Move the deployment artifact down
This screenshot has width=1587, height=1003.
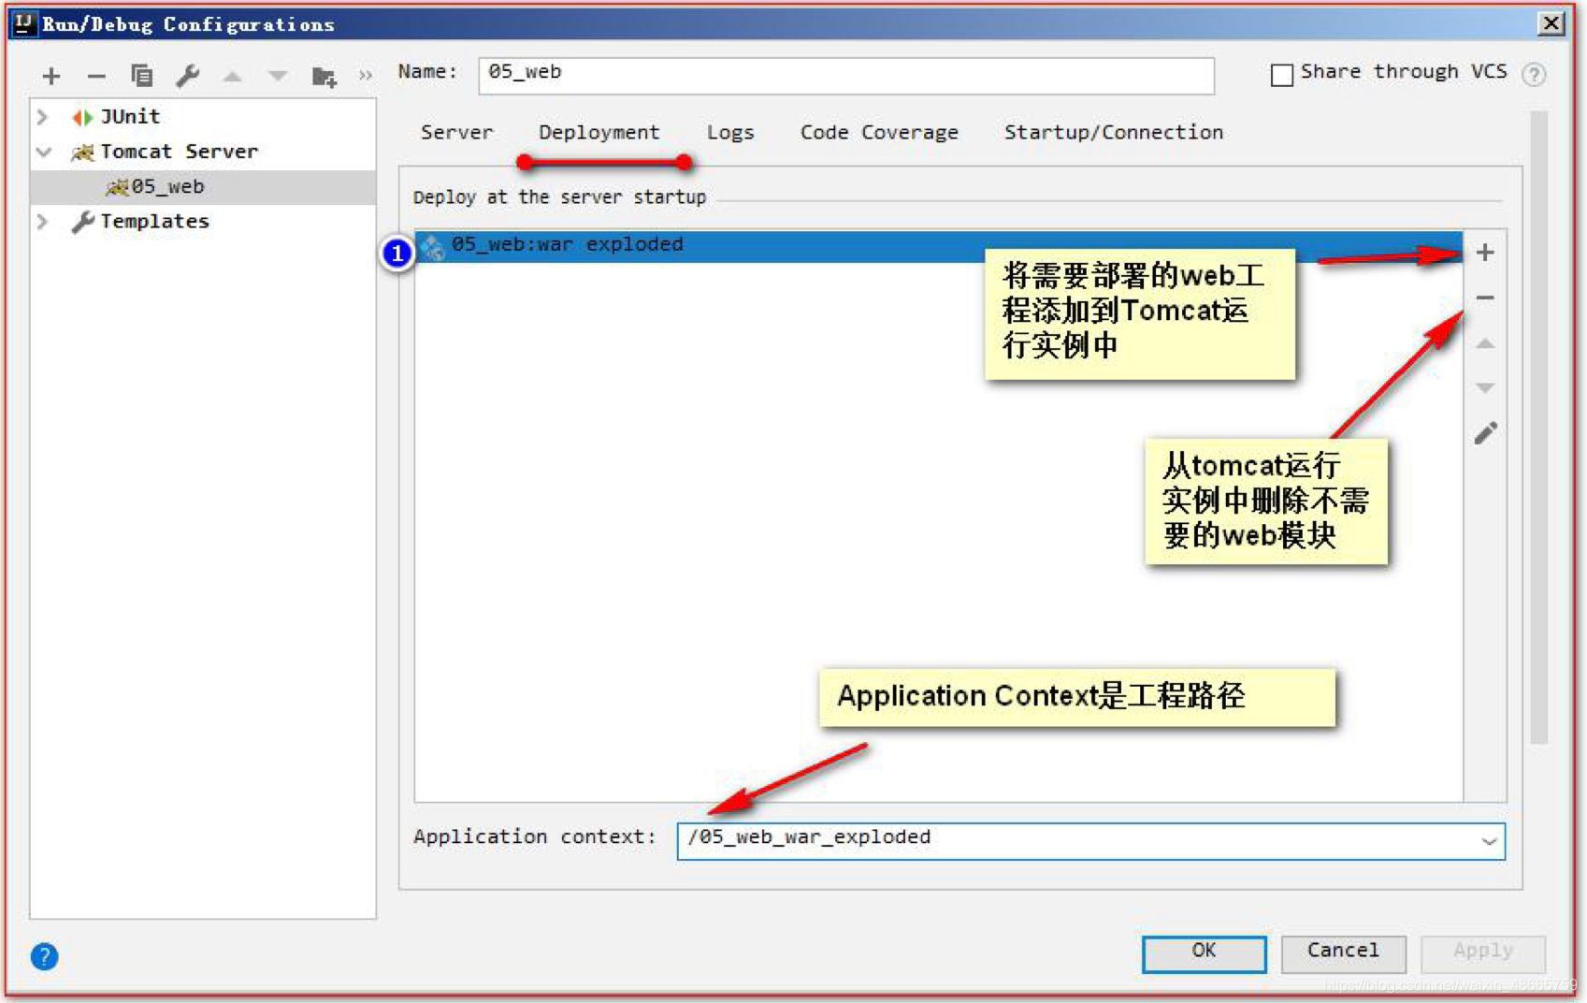pos(1485,387)
